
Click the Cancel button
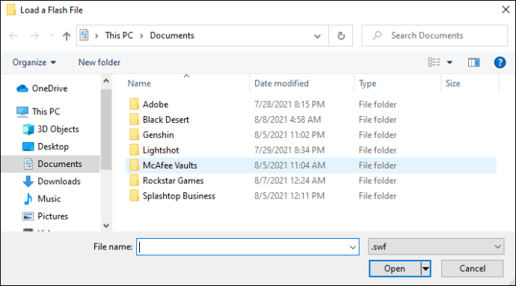click(x=472, y=269)
